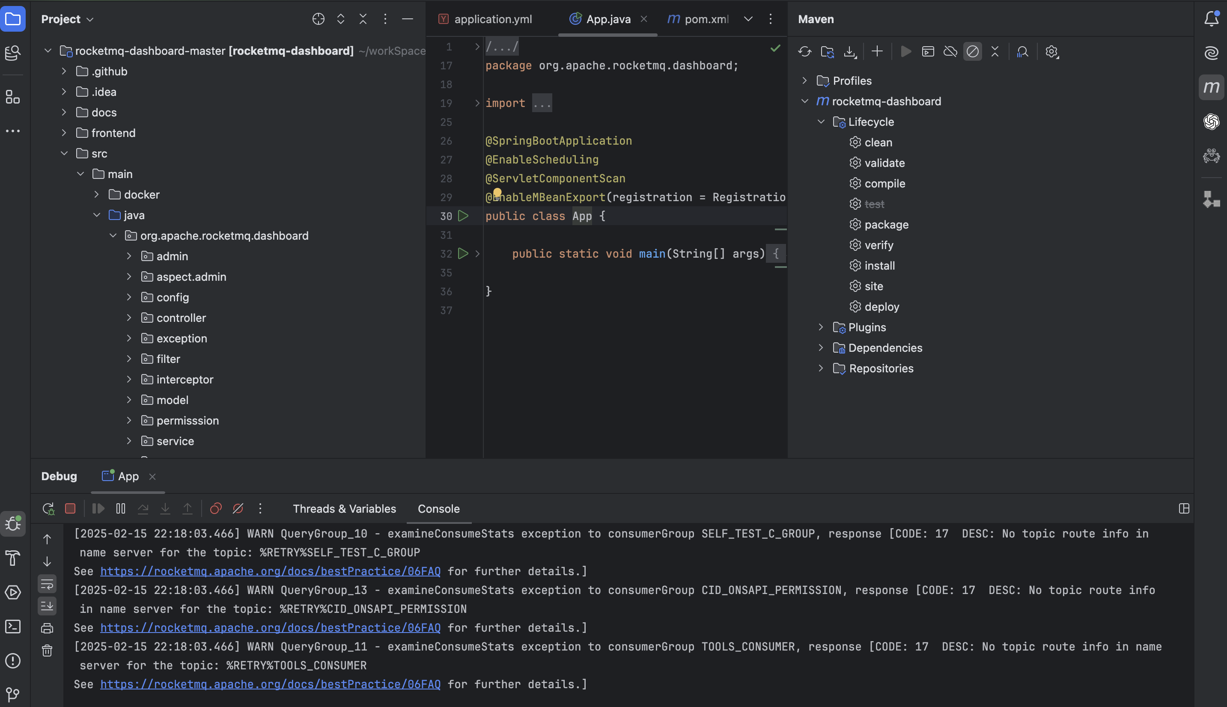The height and width of the screenshot is (707, 1227).
Task: Hide the Project panel
Action: [408, 19]
